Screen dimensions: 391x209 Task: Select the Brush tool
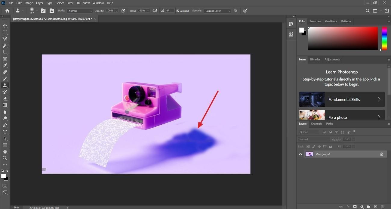[x=5, y=79]
